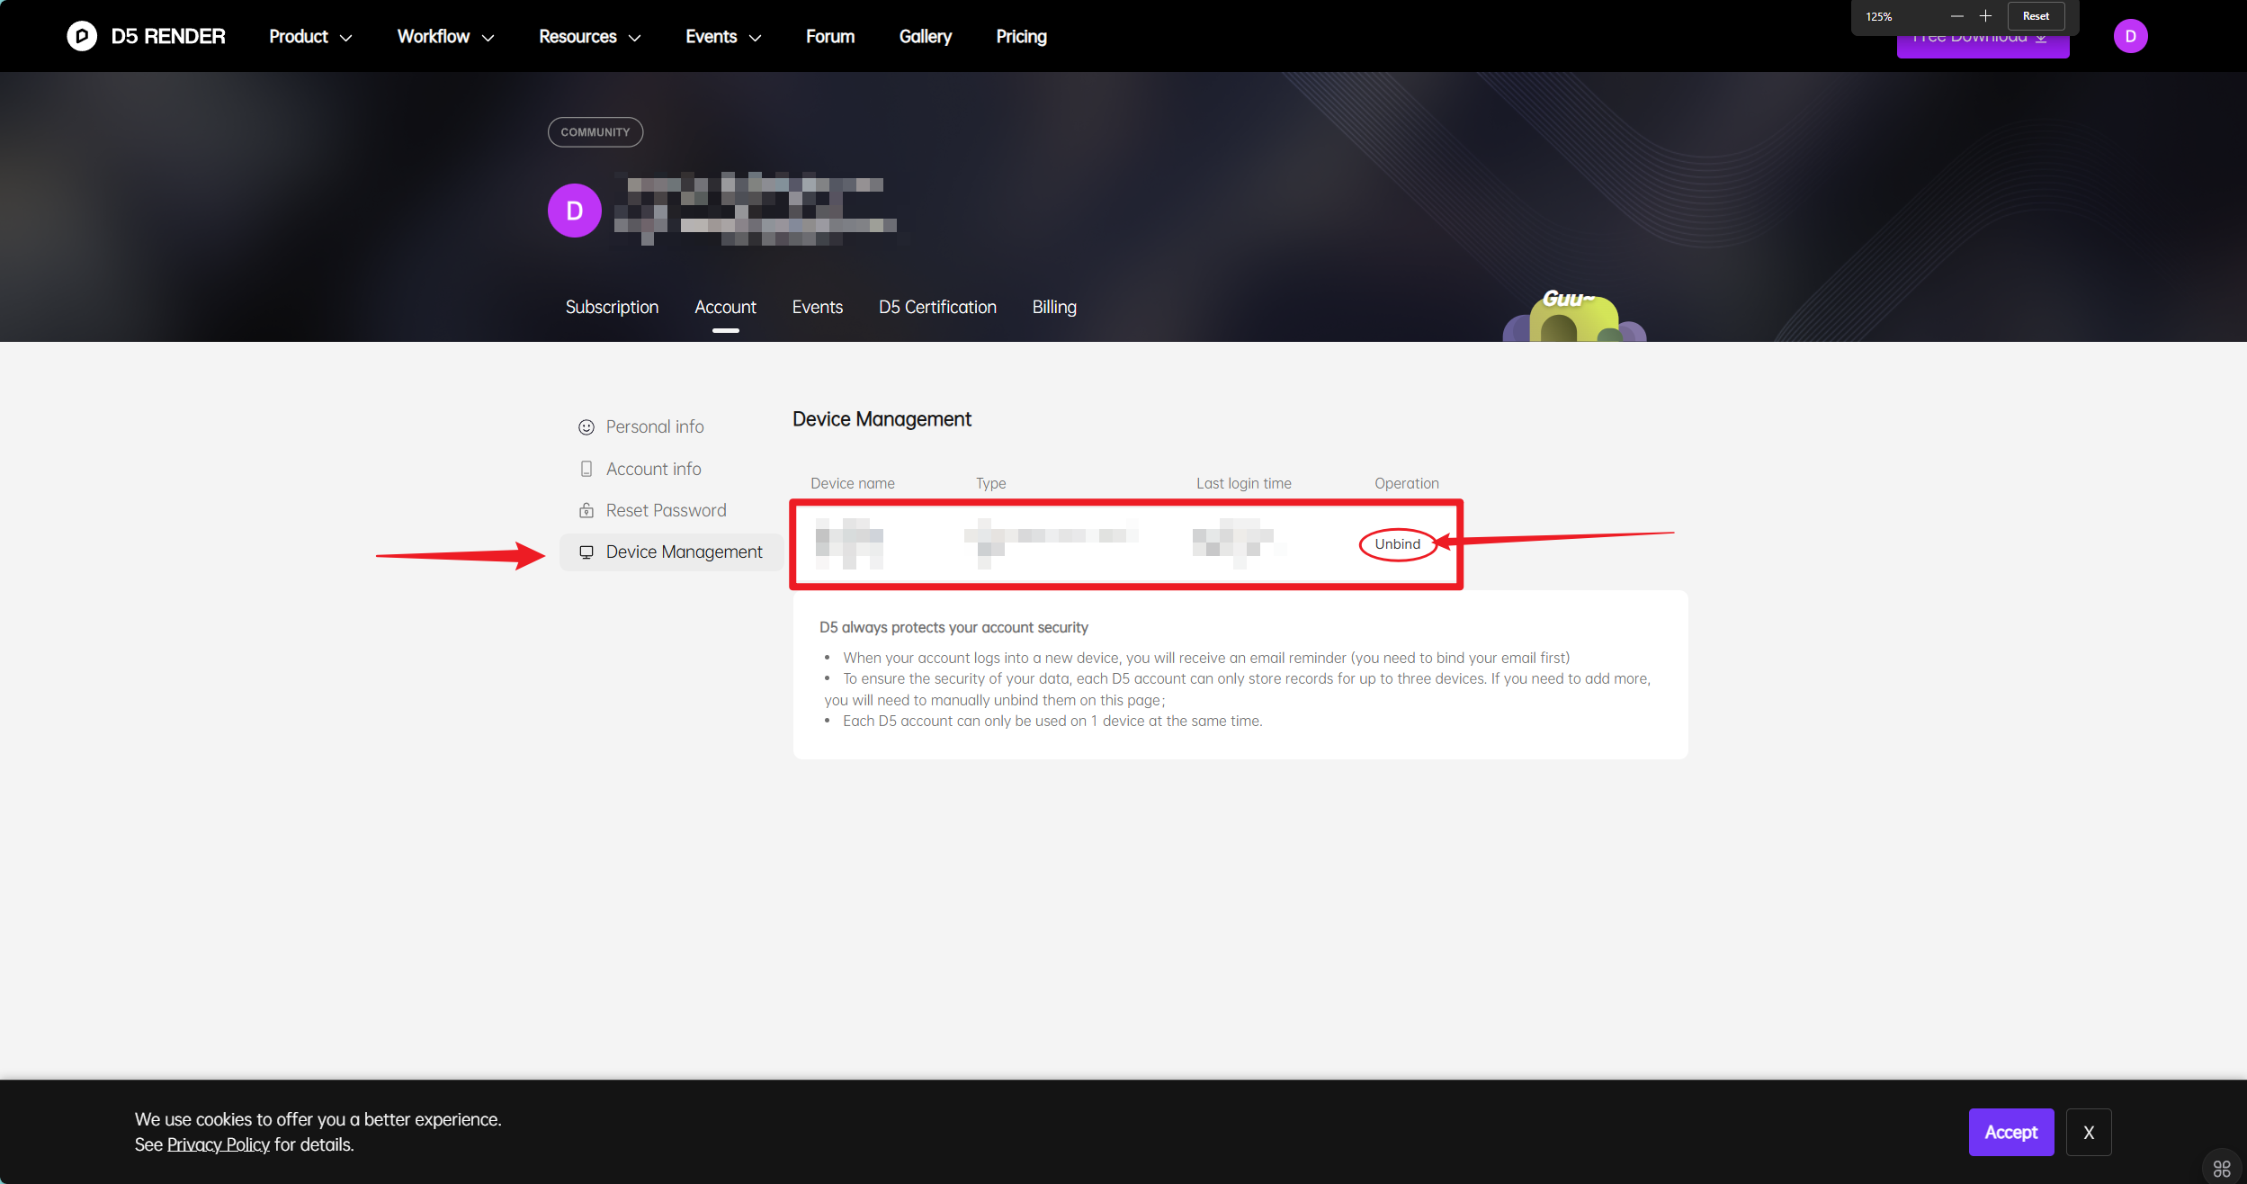Click the Reset Password lock icon

(586, 510)
